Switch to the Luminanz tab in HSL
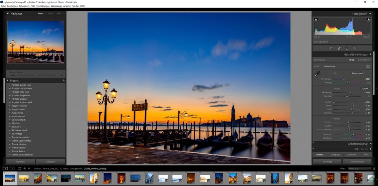 click(x=352, y=155)
